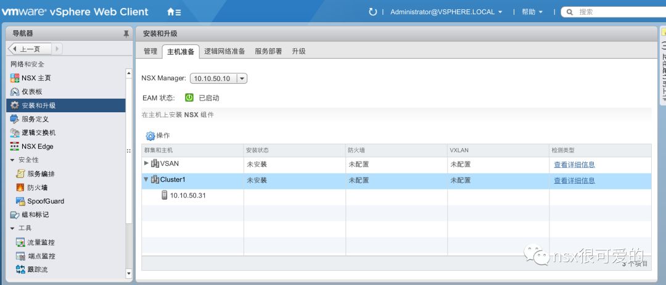Click the 防火墙 flame icon
This screenshot has width=666, height=285.
click(20, 188)
